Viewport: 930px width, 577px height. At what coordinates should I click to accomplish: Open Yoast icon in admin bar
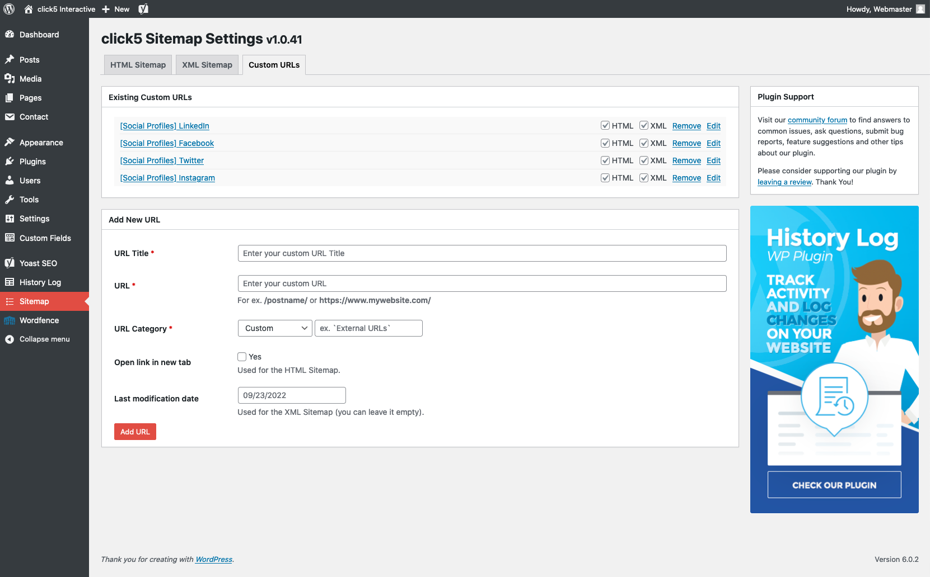143,9
